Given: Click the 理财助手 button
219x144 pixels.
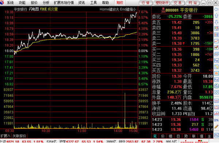Looking at the screenshot, I should click(162, 3).
